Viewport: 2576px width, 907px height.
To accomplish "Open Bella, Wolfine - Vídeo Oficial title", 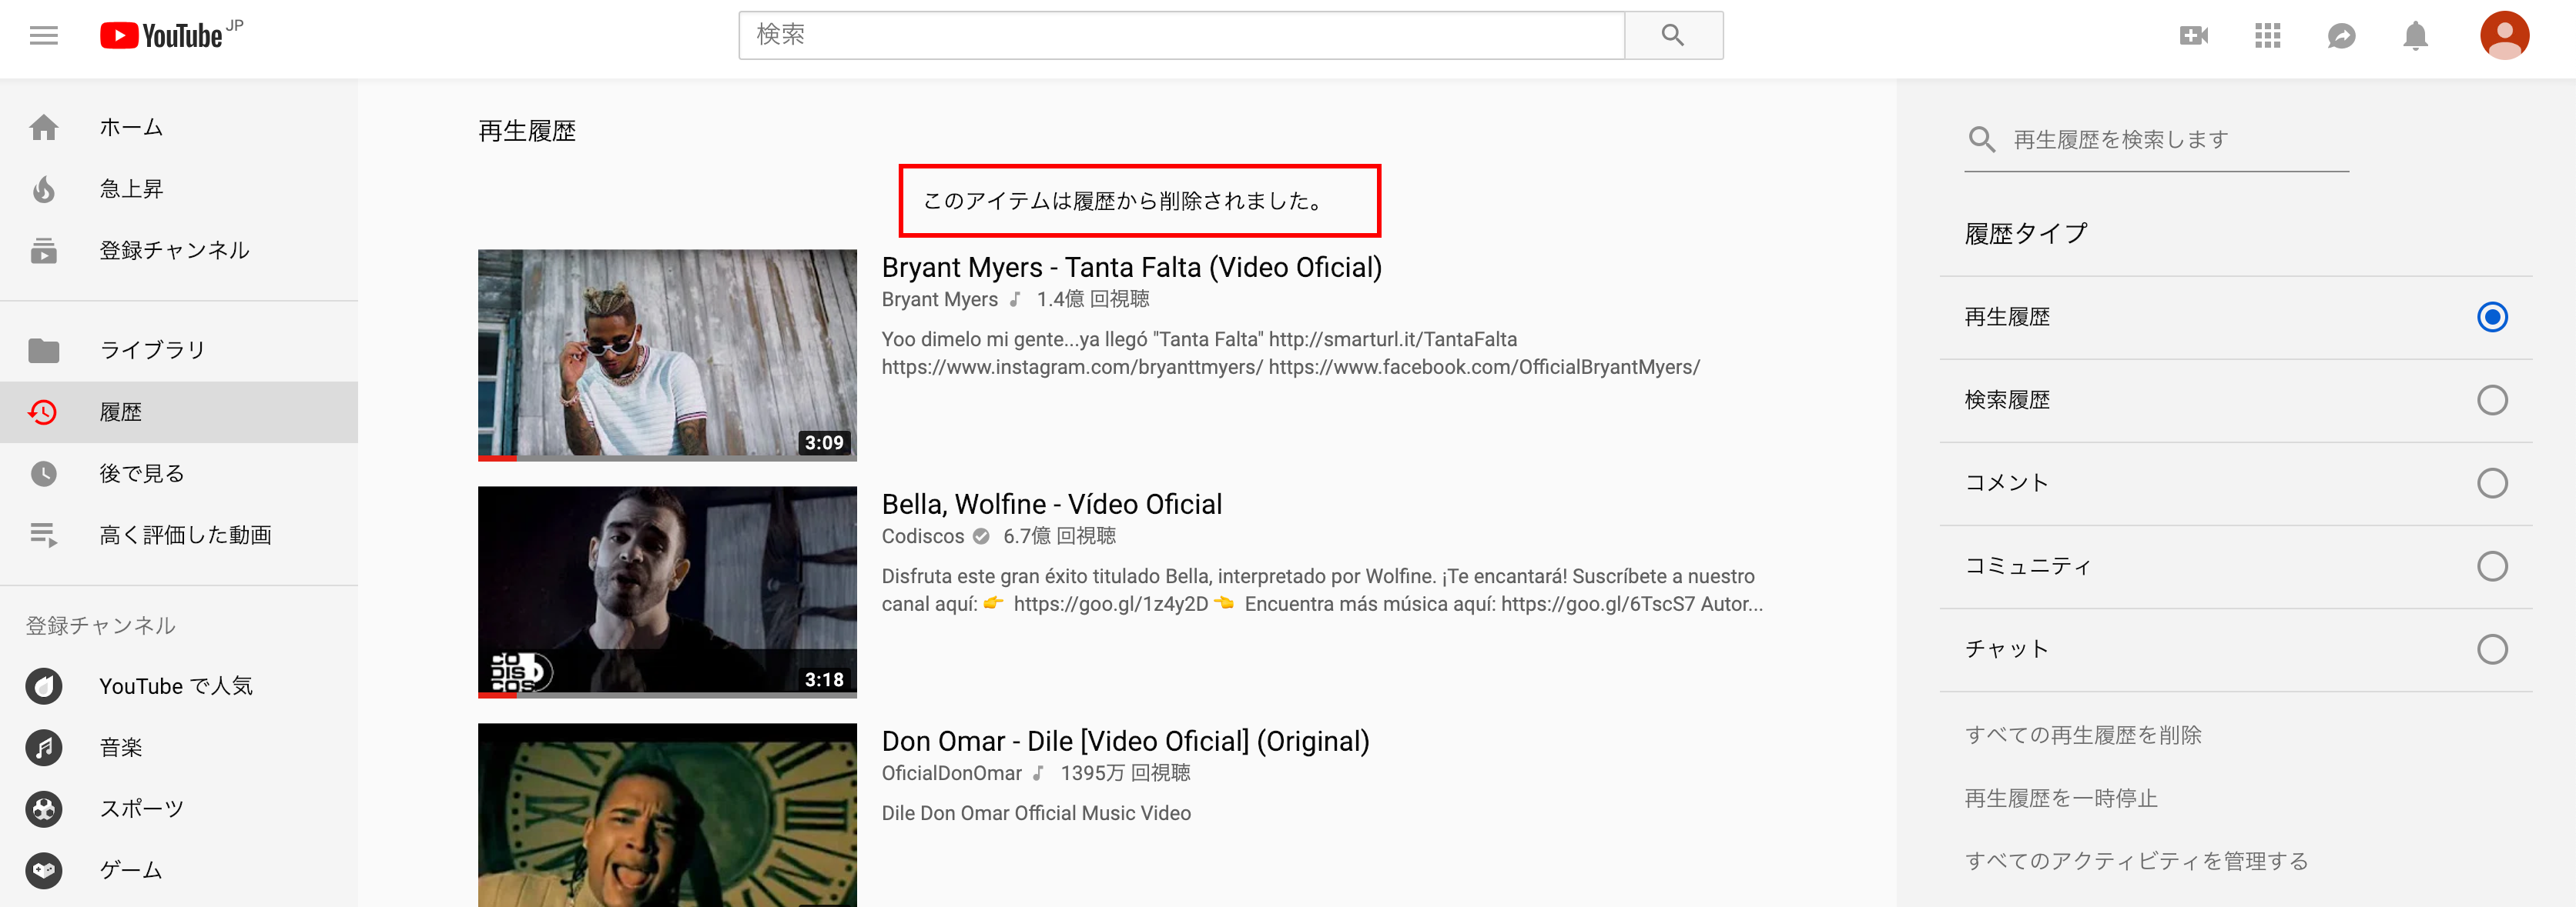I will (1051, 503).
